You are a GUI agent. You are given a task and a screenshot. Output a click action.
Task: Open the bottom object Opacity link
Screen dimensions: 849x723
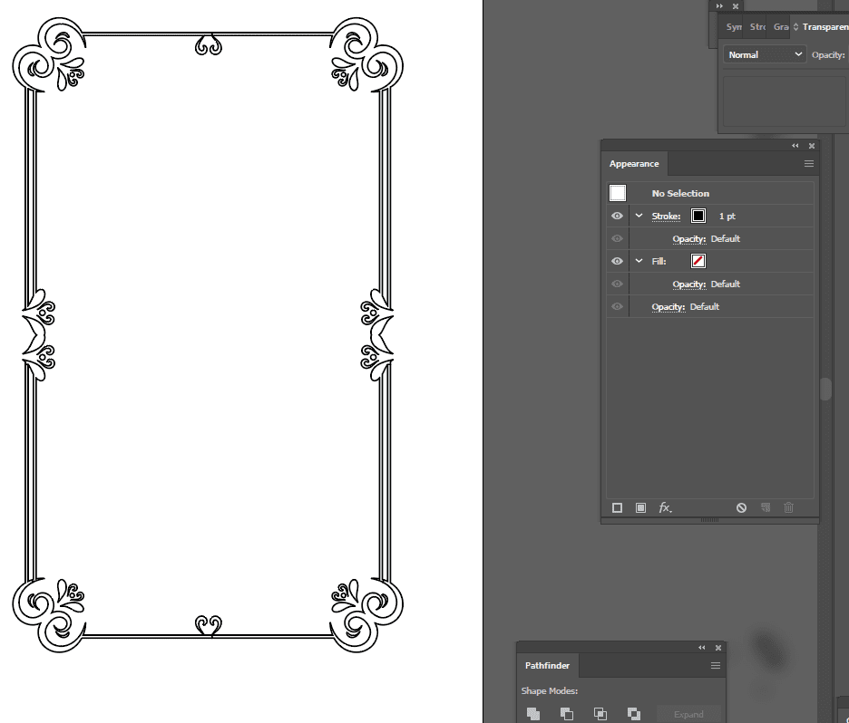pyautogui.click(x=668, y=307)
